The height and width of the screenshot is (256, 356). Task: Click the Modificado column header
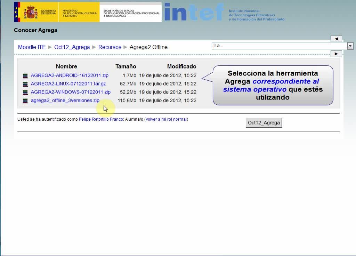181,66
